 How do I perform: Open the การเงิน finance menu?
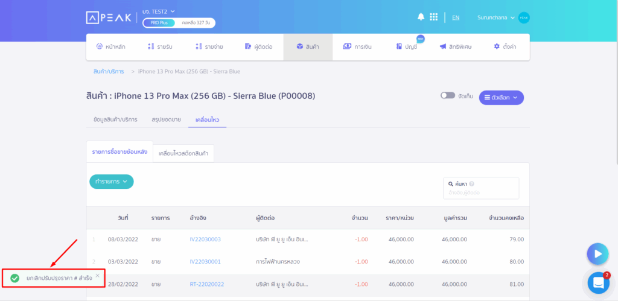(357, 47)
